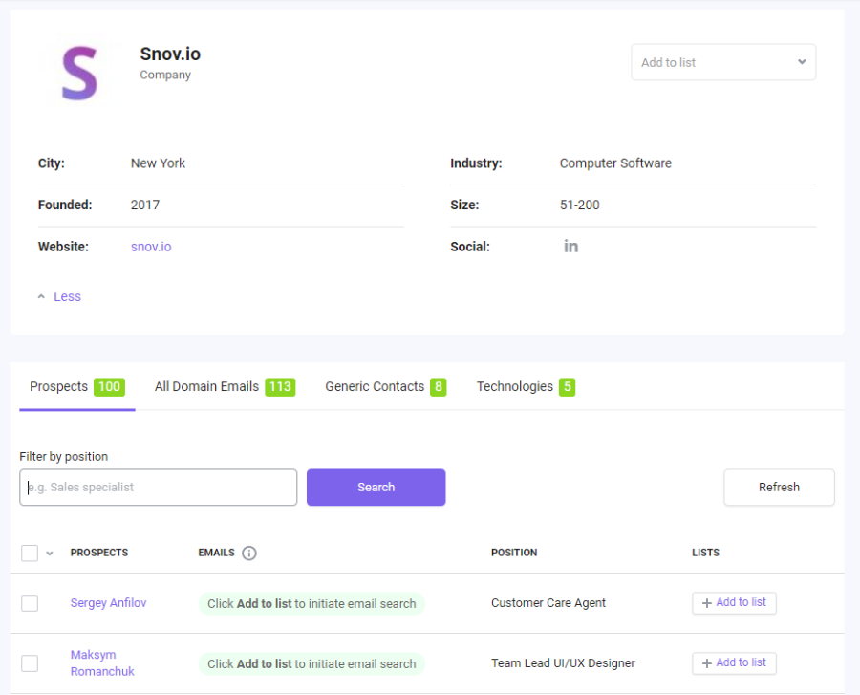Click the Team Lead UI/UX Designer position
The height and width of the screenshot is (695, 860).
point(563,663)
